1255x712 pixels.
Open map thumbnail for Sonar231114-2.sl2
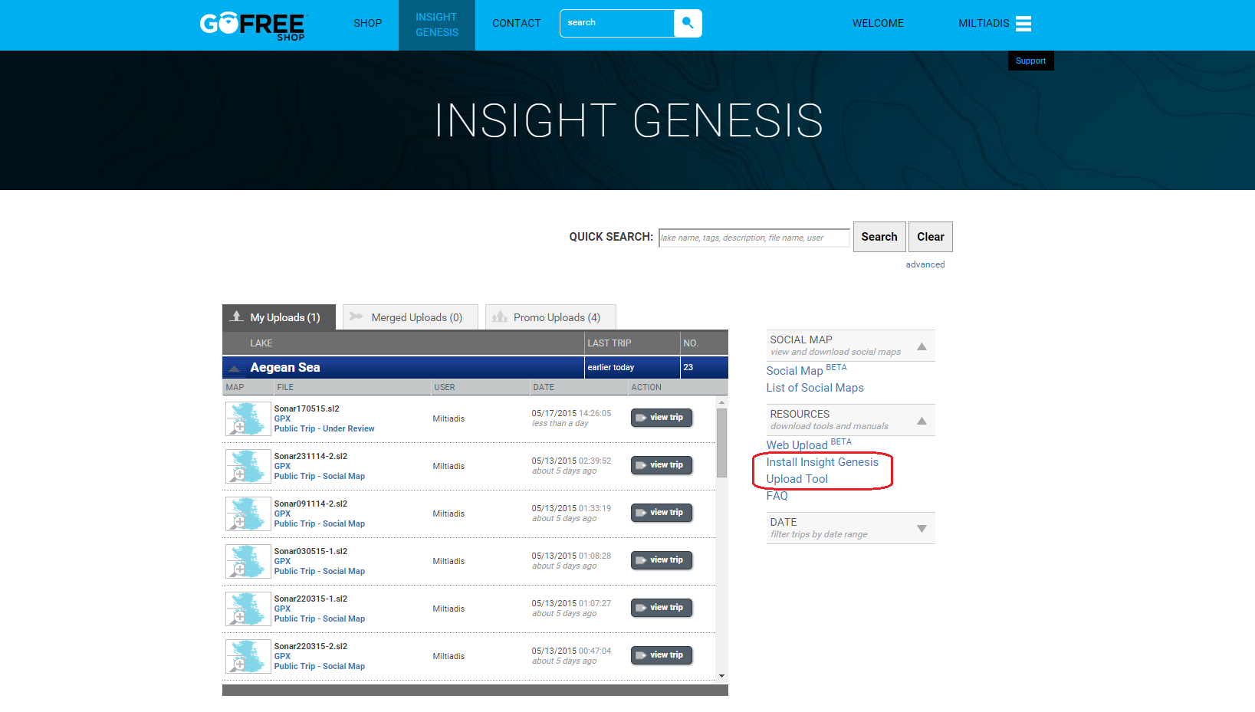pos(248,466)
